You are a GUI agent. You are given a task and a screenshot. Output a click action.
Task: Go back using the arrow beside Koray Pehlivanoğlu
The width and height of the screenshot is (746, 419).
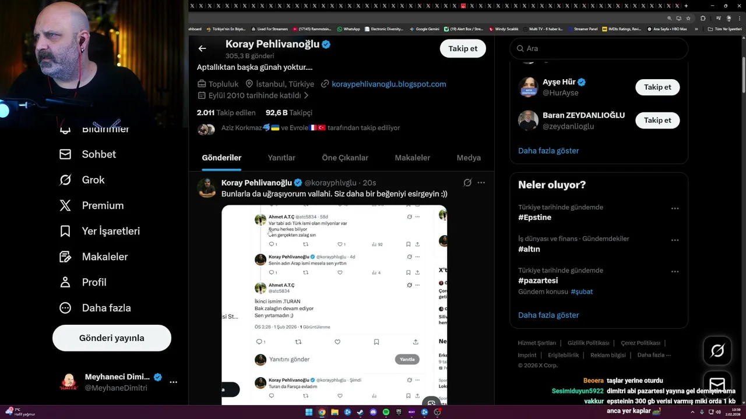pos(202,49)
